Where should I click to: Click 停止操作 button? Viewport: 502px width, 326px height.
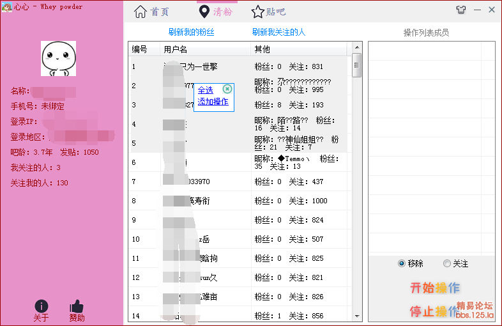point(434,311)
